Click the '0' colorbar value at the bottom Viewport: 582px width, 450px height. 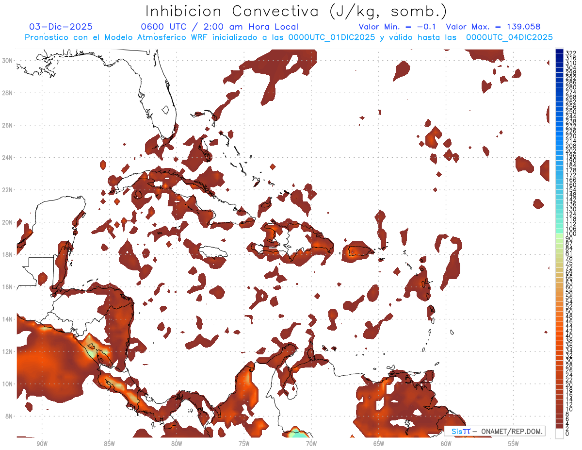567,433
